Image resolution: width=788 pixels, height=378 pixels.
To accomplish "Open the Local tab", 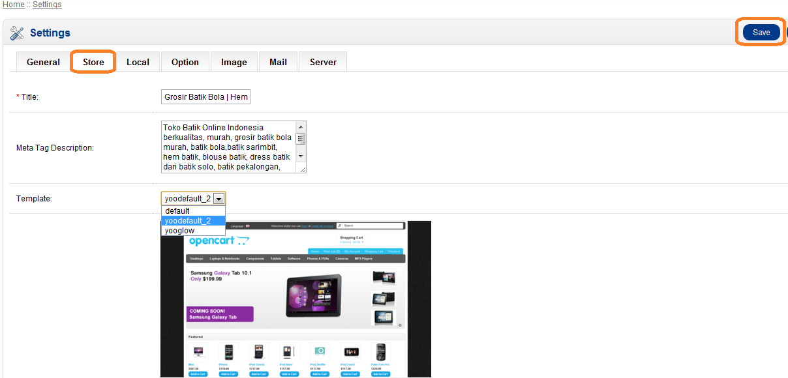I will tap(138, 62).
